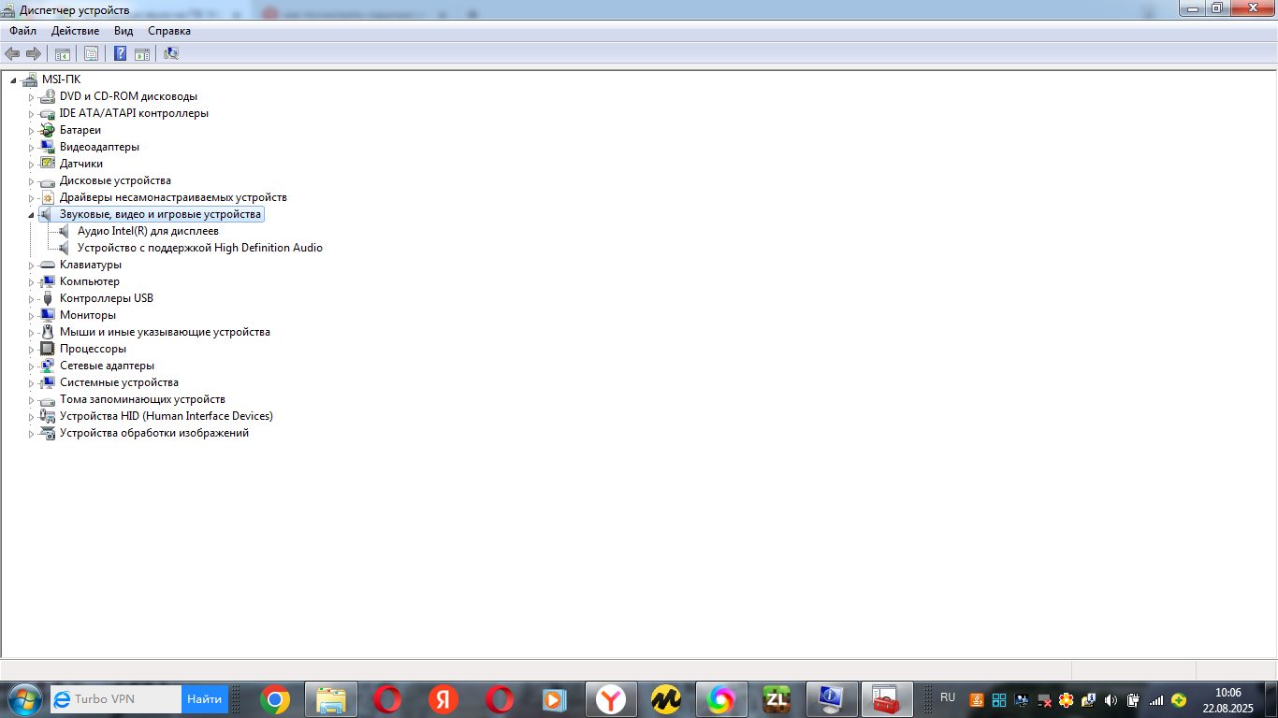Open the Yandex Я red taskbar icon

click(443, 699)
